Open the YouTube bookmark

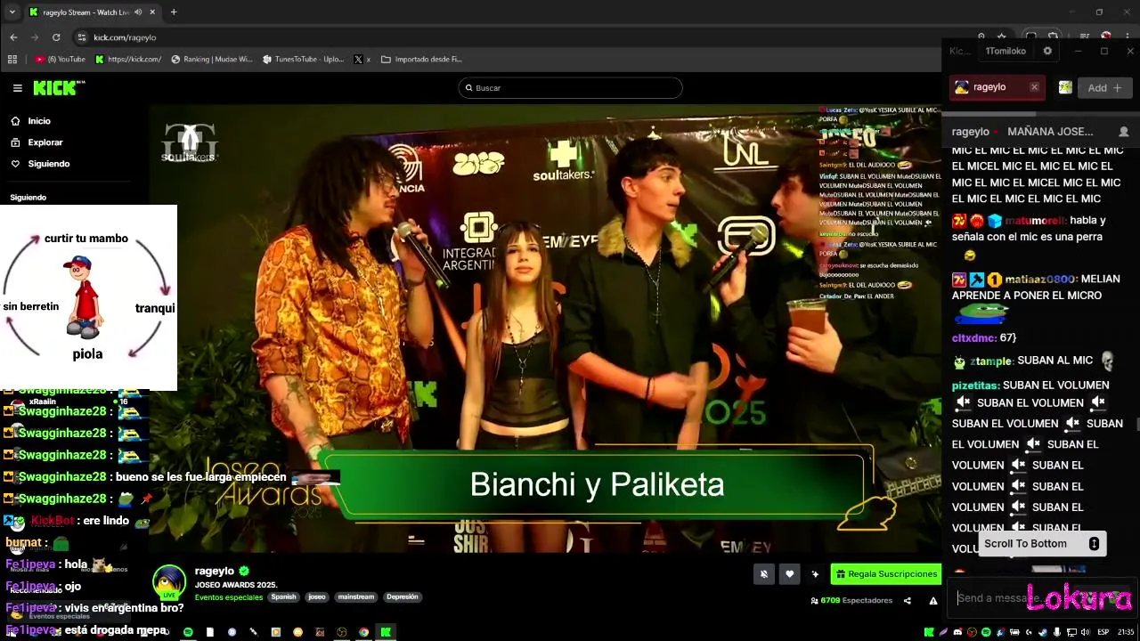pyautogui.click(x=61, y=60)
